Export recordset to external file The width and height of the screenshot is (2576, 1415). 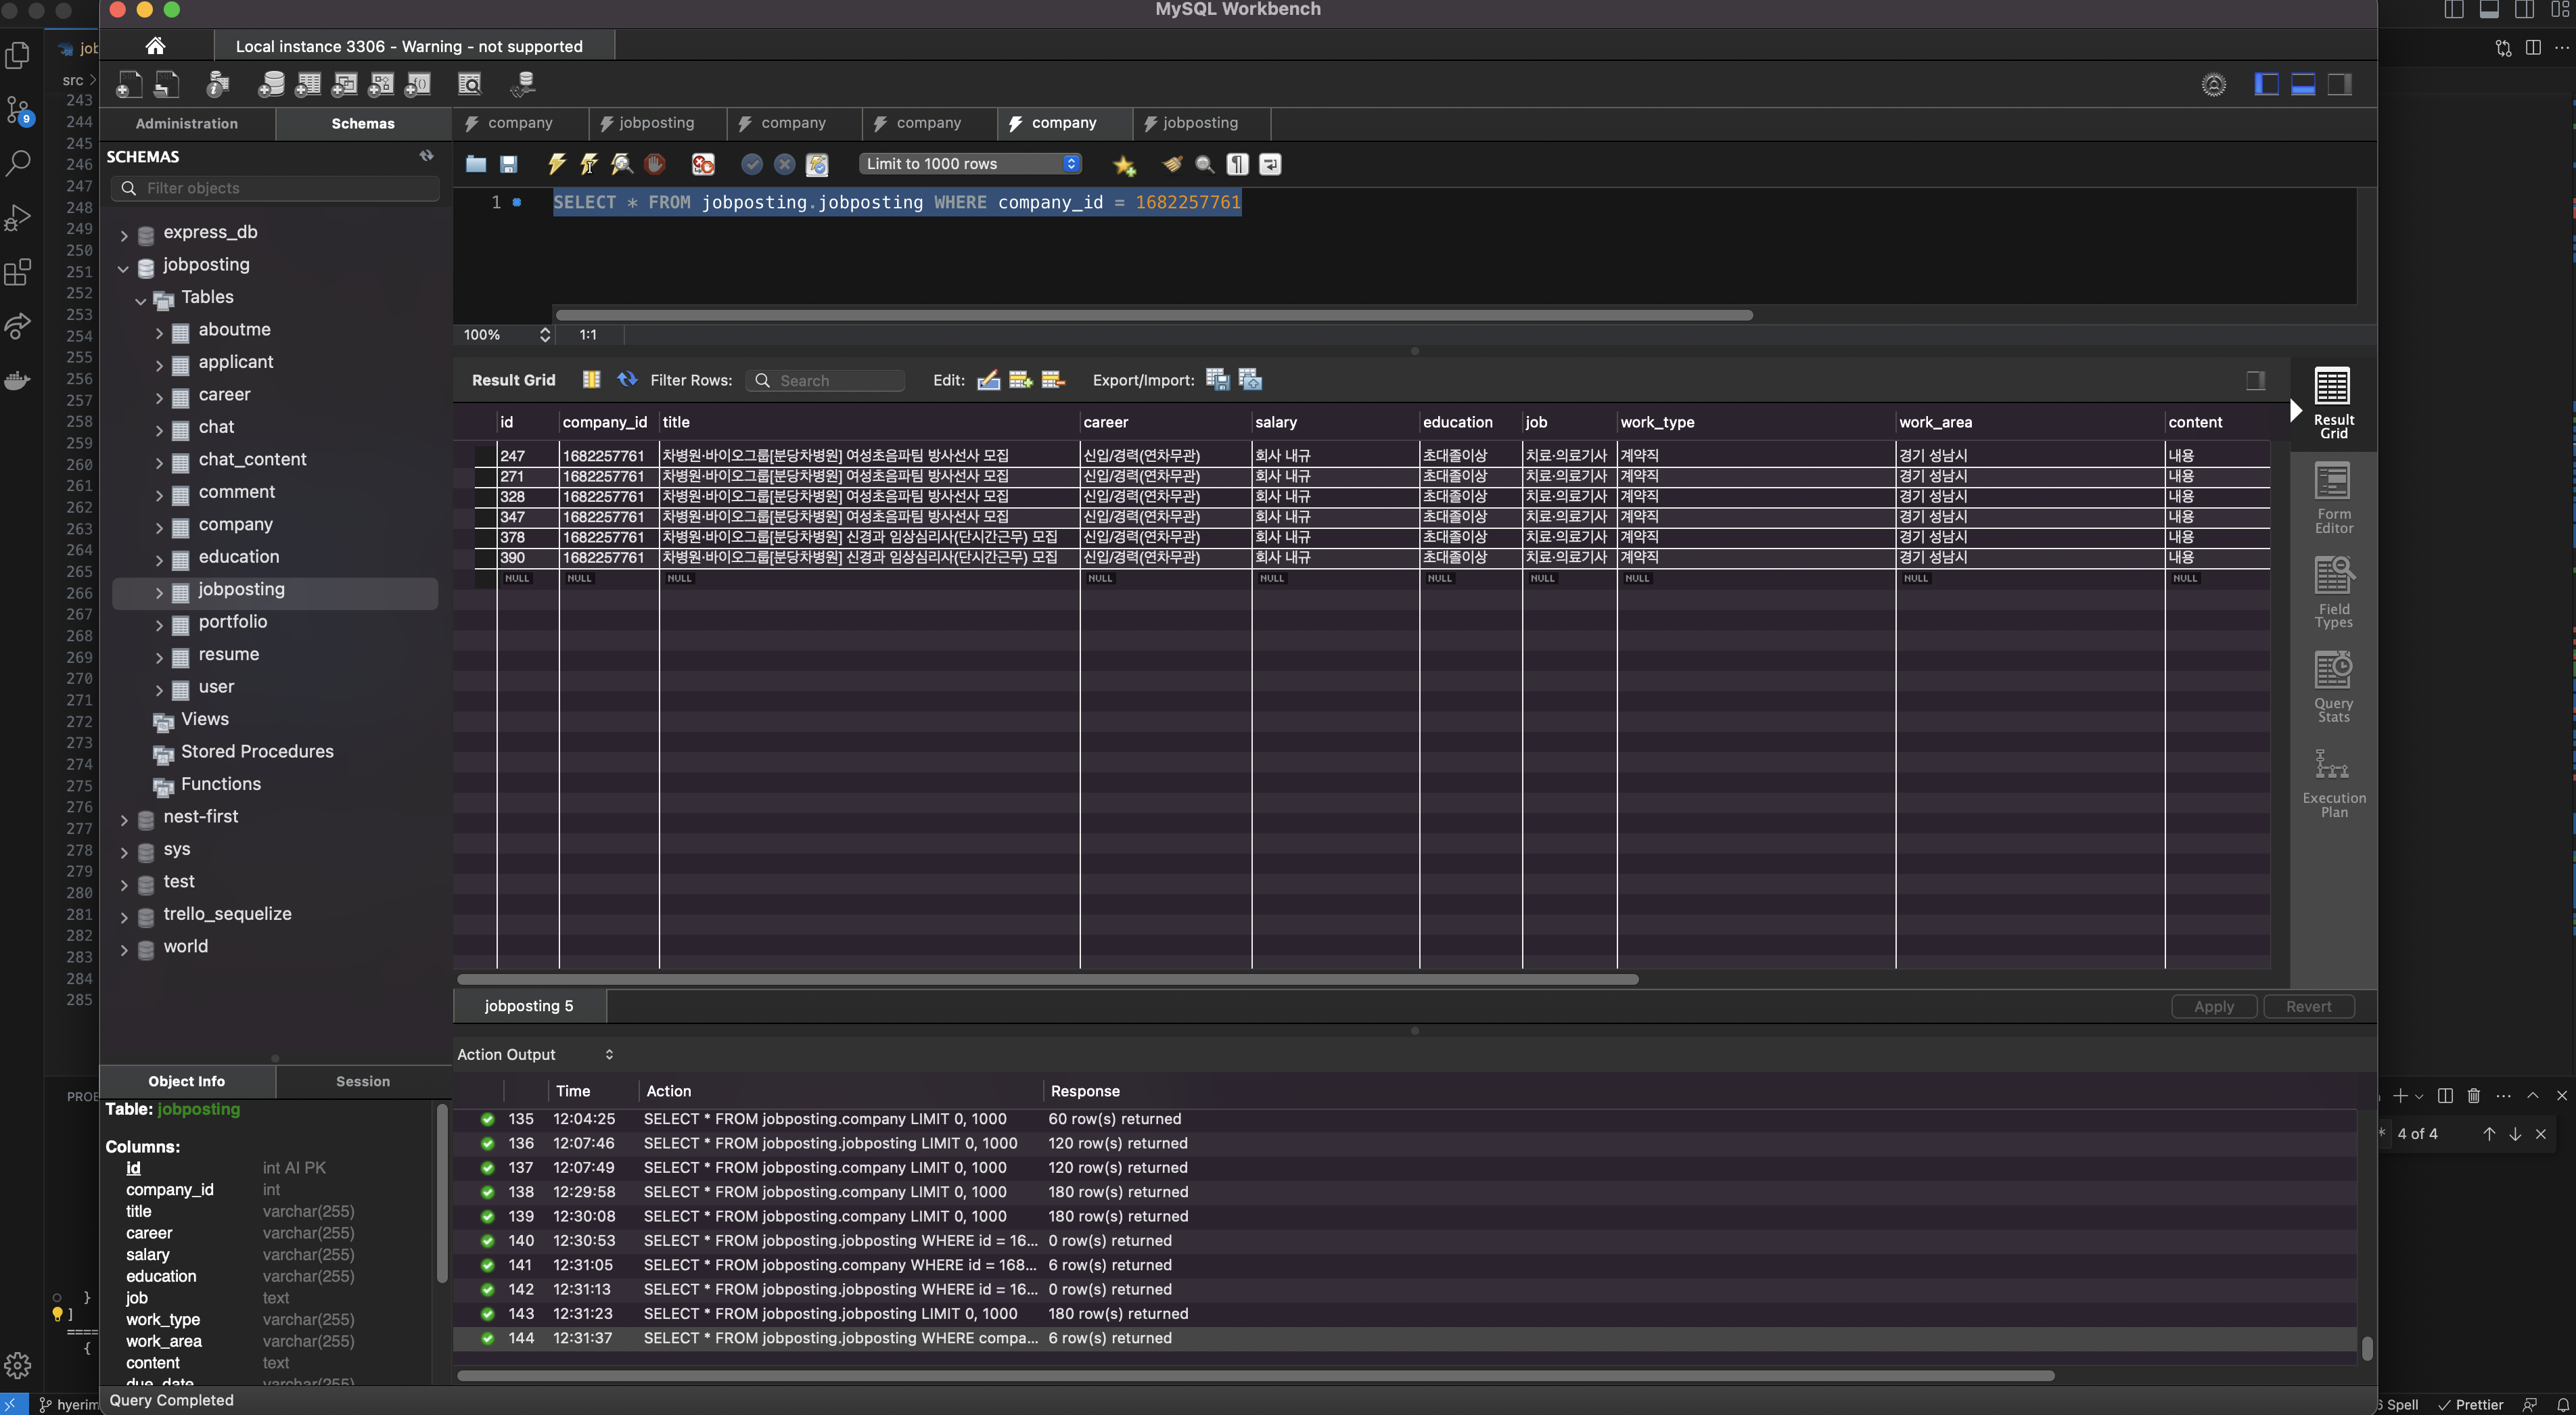point(1218,380)
